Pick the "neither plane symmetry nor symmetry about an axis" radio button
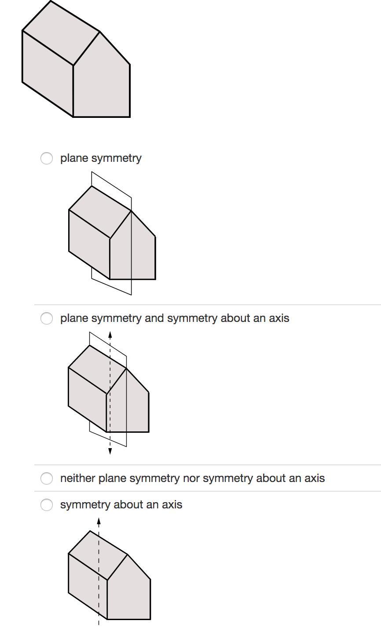 tap(47, 478)
